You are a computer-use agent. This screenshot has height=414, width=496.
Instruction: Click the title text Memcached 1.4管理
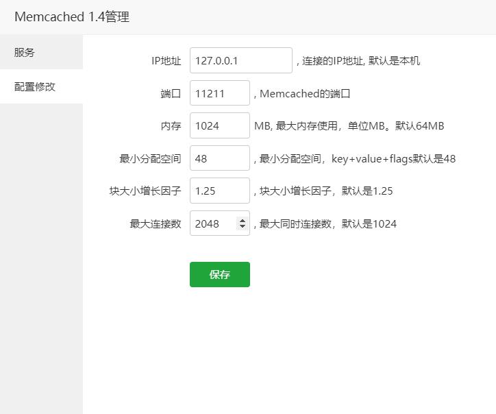(72, 16)
